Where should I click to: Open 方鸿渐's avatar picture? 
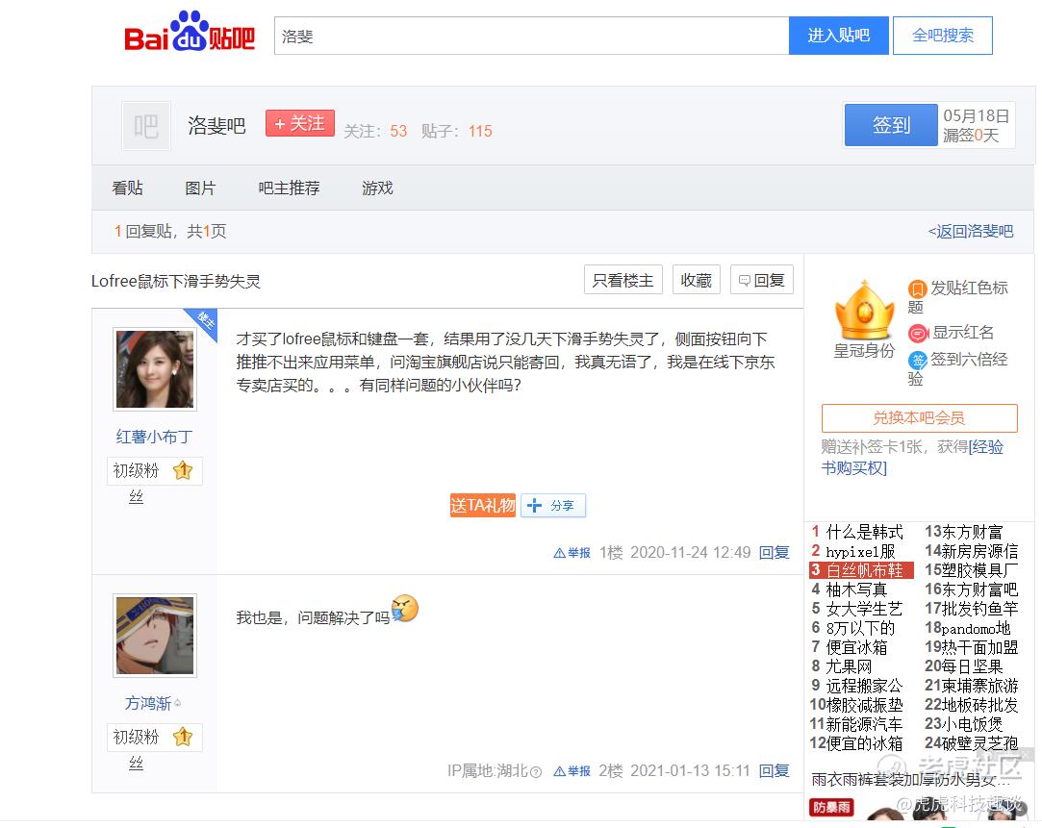coord(155,636)
